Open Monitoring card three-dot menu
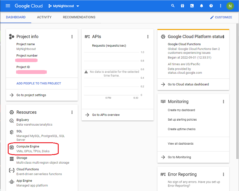 point(224,102)
